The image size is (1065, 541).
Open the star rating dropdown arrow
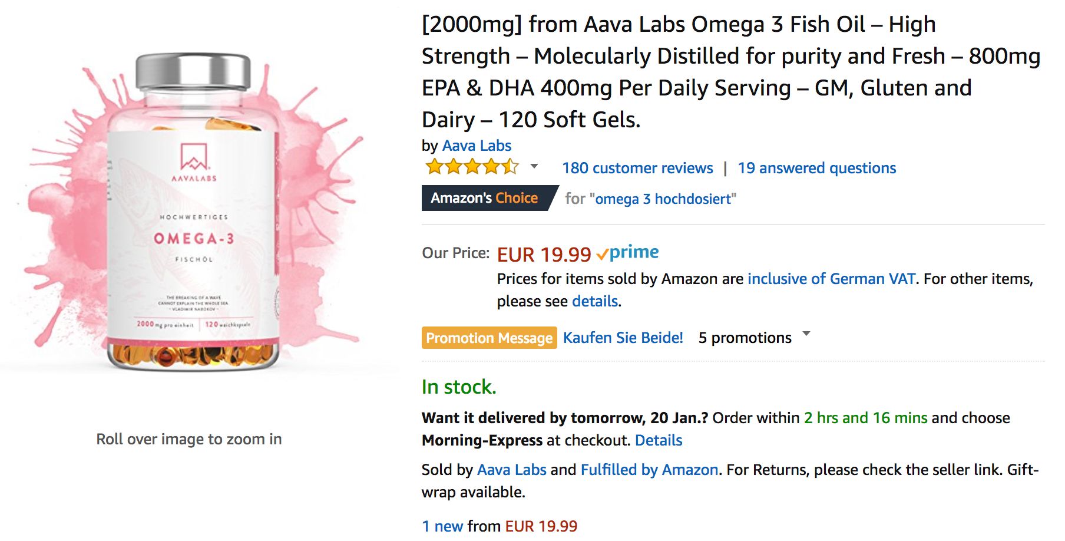tap(534, 167)
